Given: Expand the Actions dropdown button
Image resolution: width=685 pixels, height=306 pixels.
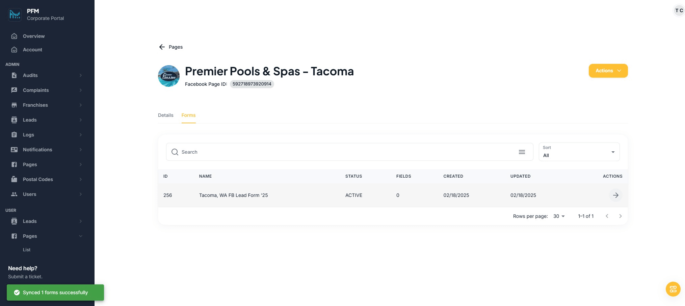Looking at the screenshot, I should point(608,71).
